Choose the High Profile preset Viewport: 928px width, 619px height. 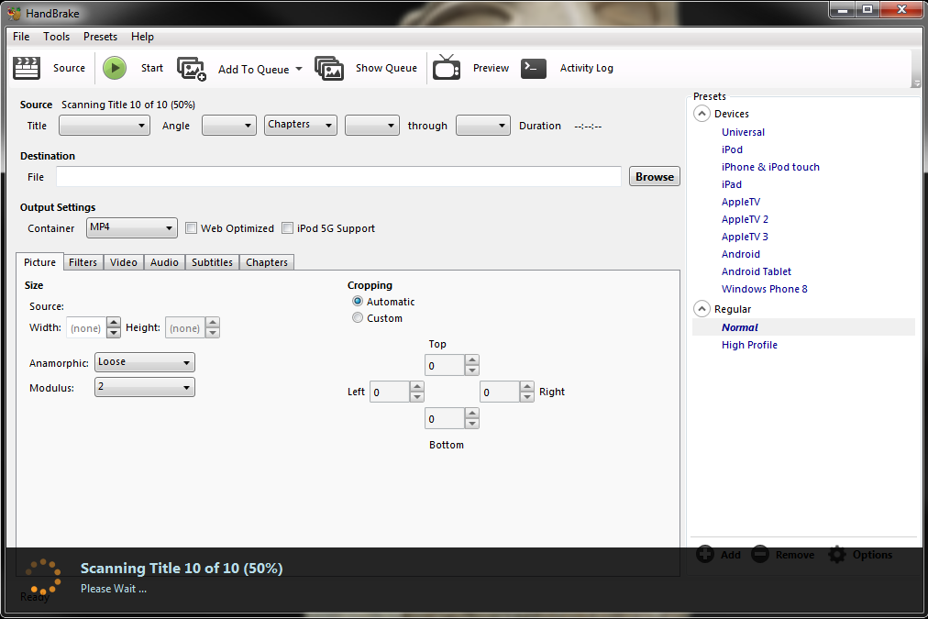[749, 345]
